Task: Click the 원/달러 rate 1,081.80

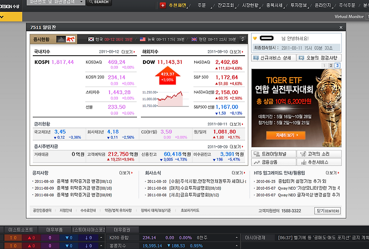Action: point(224,132)
